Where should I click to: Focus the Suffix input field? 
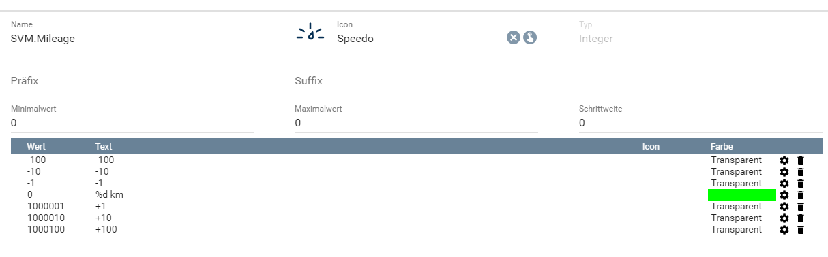click(416, 81)
